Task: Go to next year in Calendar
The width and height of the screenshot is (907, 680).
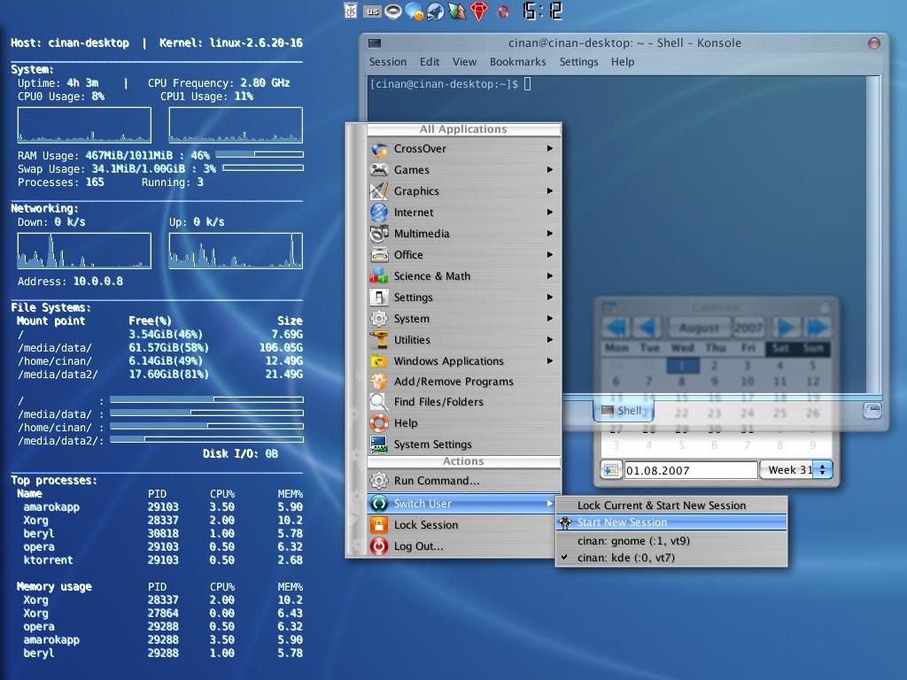Action: point(816,328)
